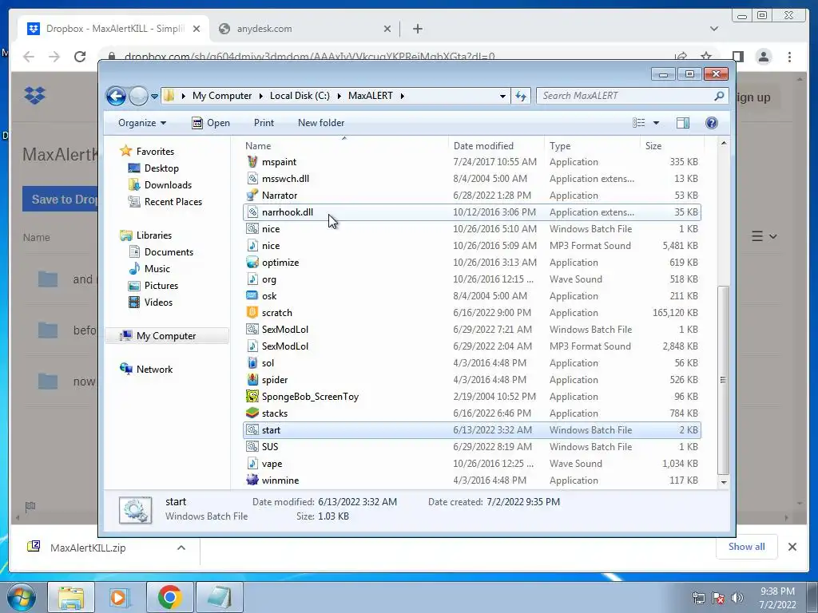Click the refresh button beside address bar
818x613 pixels.
[x=521, y=96]
